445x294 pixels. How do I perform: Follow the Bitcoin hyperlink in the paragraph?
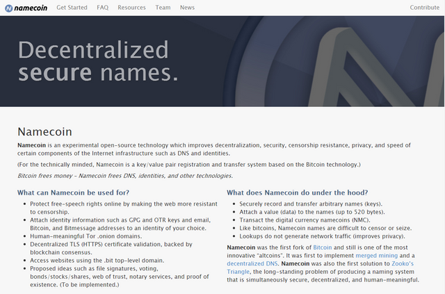click(x=323, y=247)
